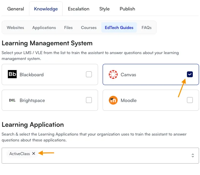Click the D2L Brightspace logo
The width and height of the screenshot is (200, 175).
click(x=12, y=100)
